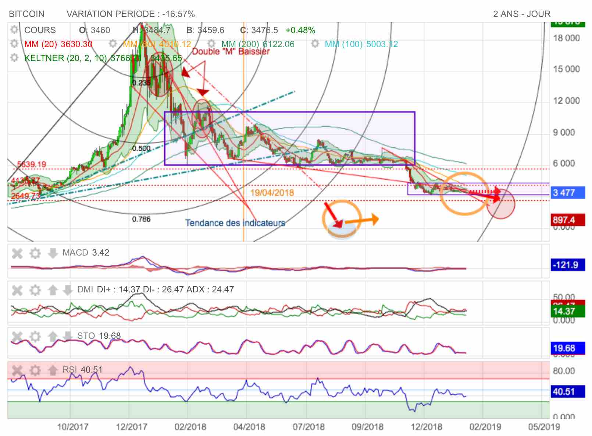The height and width of the screenshot is (436, 592).
Task: Click the STO 19.68 panel label
Action: click(x=99, y=336)
